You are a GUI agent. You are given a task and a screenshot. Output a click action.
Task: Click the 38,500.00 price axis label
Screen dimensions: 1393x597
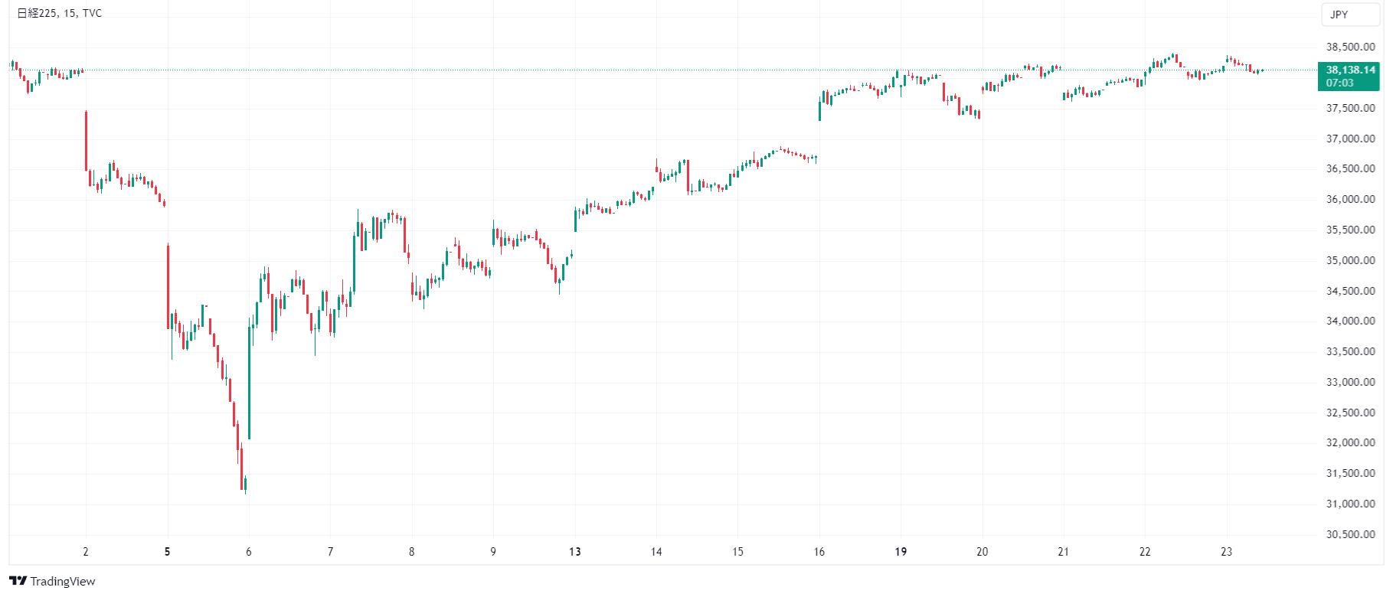(x=1350, y=47)
